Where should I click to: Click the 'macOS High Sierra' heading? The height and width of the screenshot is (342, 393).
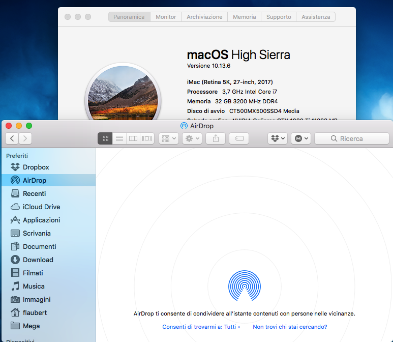point(238,54)
